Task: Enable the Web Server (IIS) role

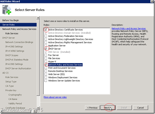Action: click(x=46, y=74)
